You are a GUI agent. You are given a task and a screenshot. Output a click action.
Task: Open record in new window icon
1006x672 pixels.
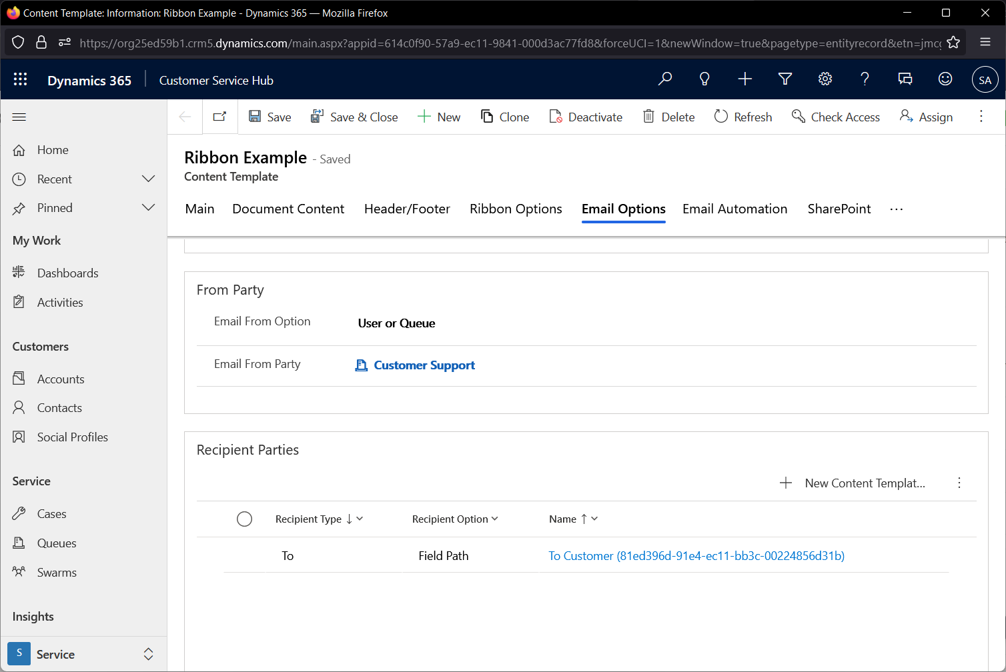219,117
